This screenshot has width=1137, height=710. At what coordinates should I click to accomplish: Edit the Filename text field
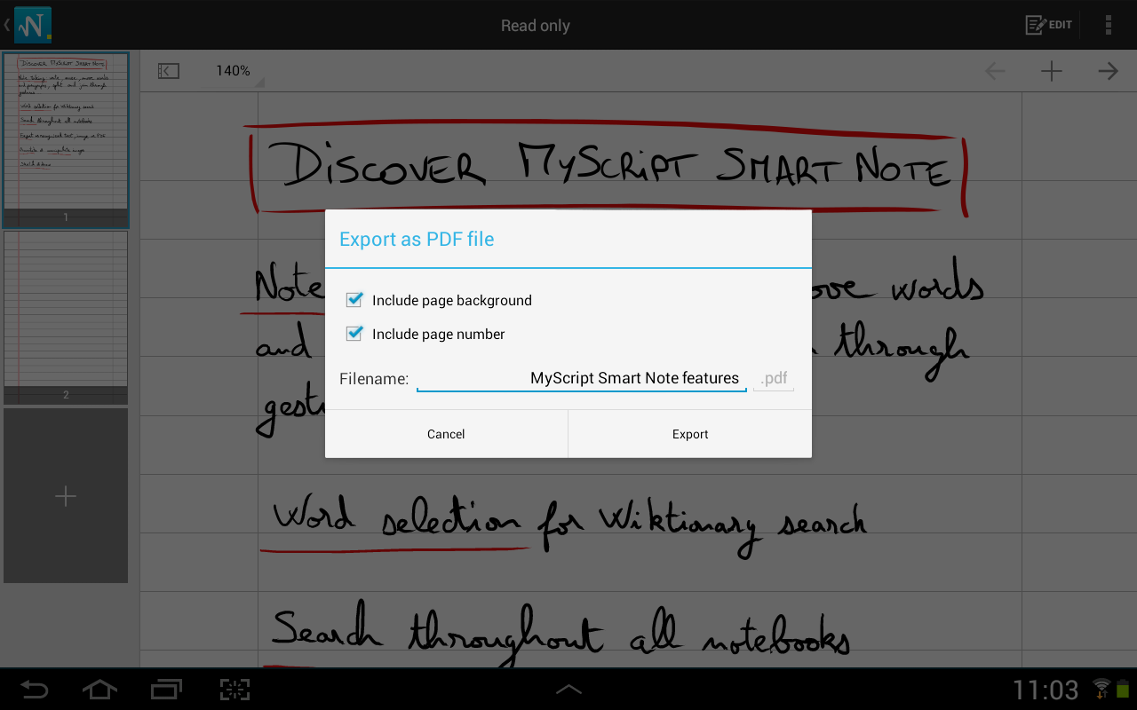582,379
